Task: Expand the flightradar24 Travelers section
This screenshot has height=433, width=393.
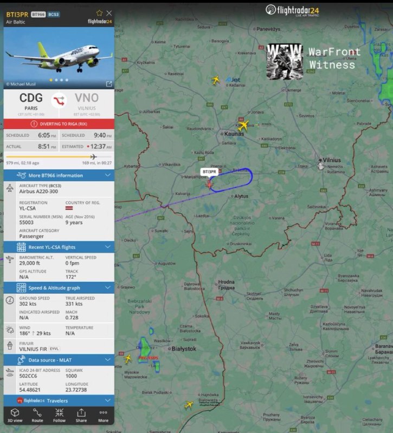Action: coord(59,401)
